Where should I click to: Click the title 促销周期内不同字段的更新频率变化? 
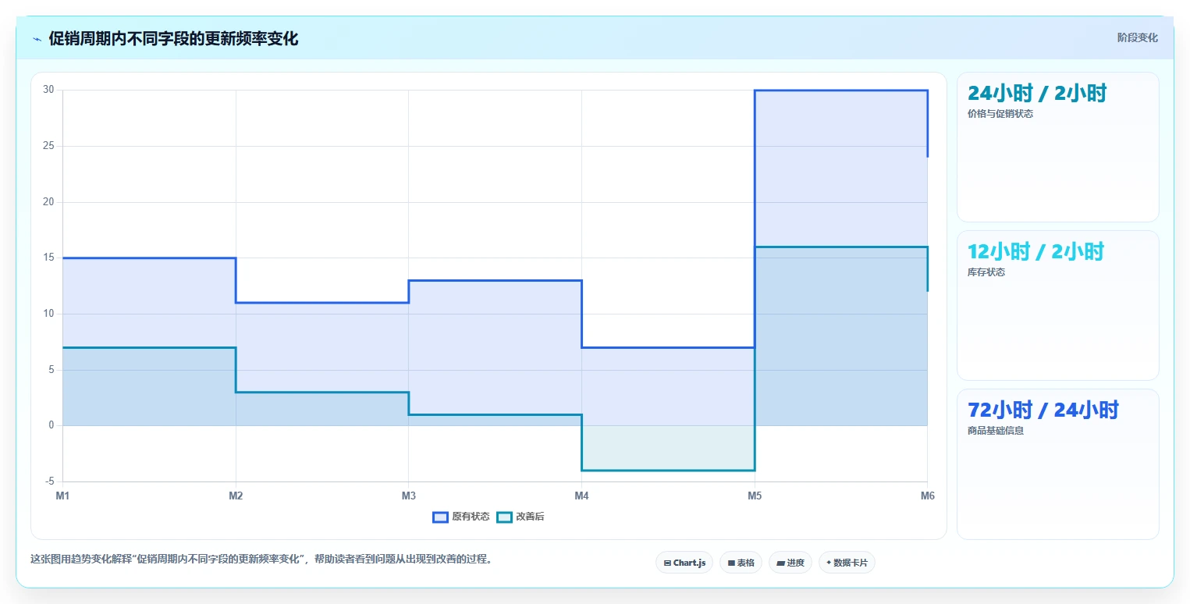point(173,39)
